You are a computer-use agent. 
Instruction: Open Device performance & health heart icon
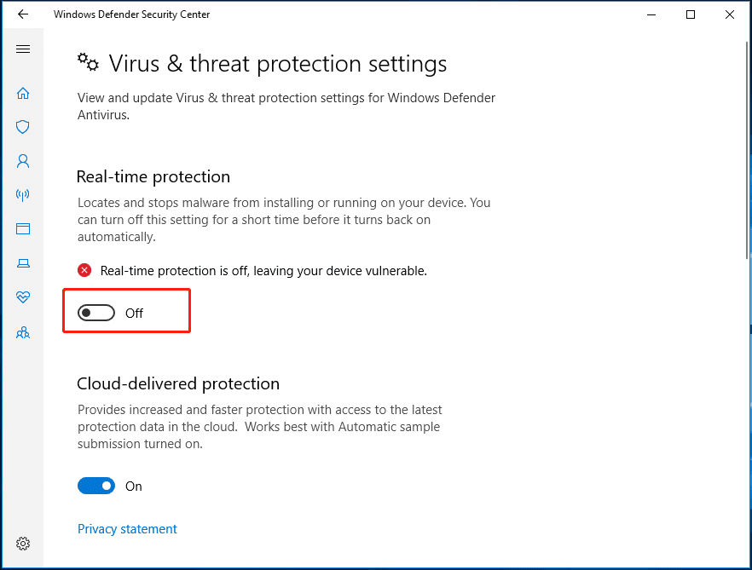23,297
